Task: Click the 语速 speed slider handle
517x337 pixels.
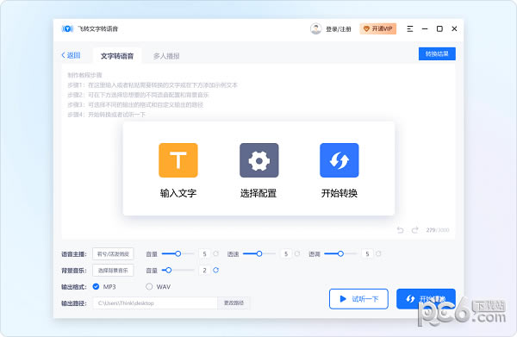Action: pyautogui.click(x=259, y=253)
